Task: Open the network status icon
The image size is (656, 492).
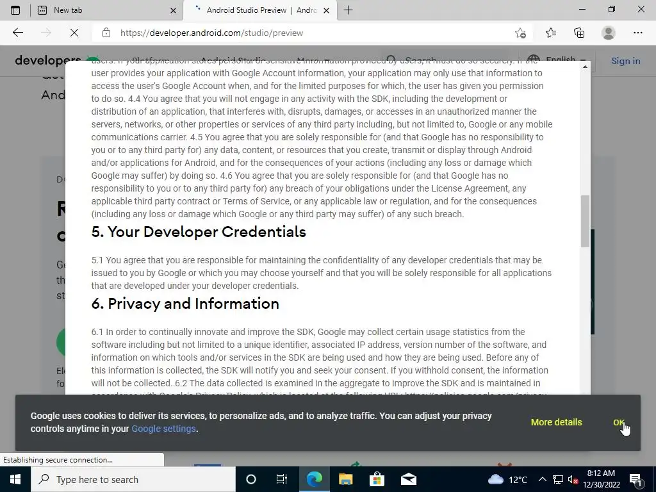Action: (x=558, y=479)
